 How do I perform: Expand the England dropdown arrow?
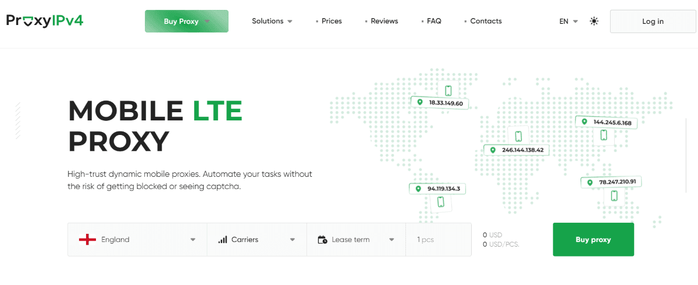[x=193, y=240]
